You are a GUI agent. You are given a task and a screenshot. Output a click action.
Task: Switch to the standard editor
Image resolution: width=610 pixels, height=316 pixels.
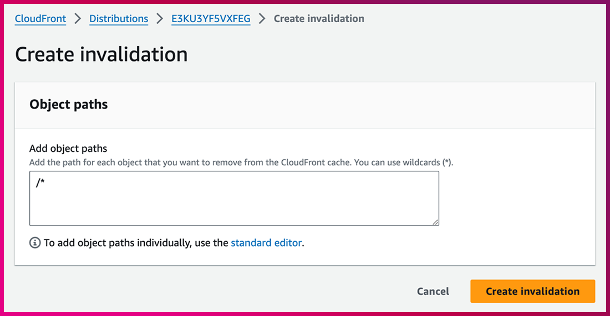click(266, 243)
